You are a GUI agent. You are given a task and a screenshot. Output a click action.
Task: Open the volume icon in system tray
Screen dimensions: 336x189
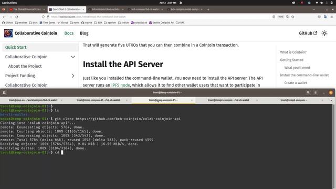tap(321, 3)
